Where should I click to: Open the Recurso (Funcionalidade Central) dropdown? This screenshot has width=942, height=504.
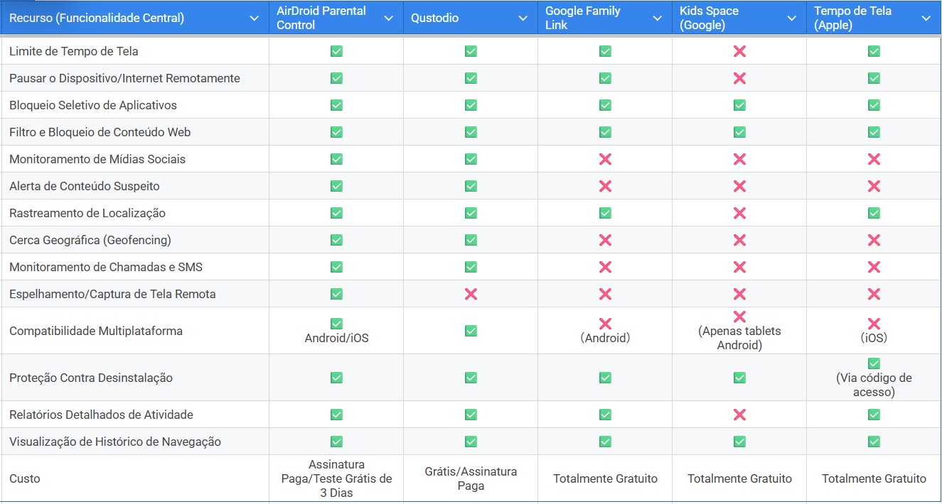point(254,17)
